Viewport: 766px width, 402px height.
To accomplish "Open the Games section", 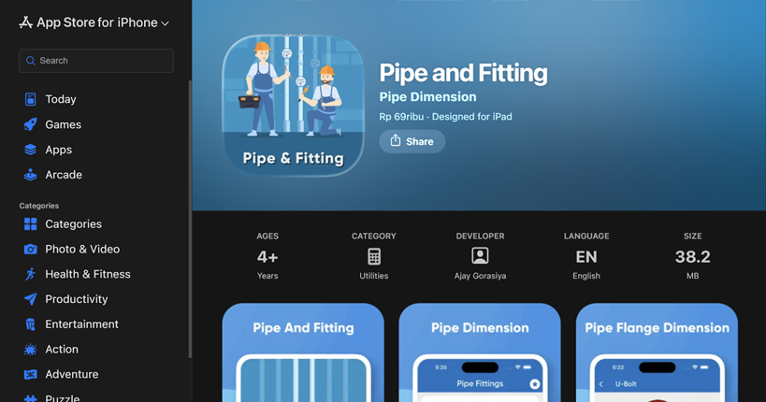I will tap(63, 124).
